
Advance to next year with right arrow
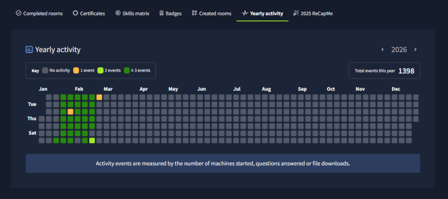coord(416,50)
